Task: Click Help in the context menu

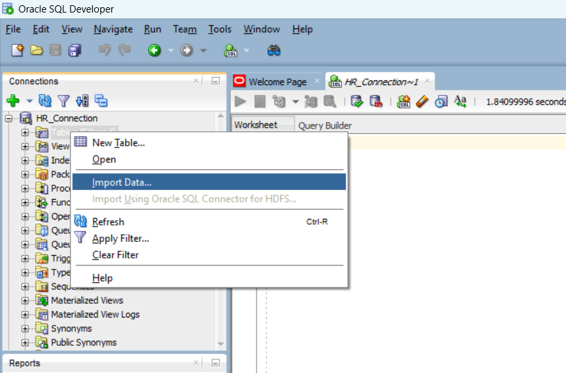Action: (209, 278)
